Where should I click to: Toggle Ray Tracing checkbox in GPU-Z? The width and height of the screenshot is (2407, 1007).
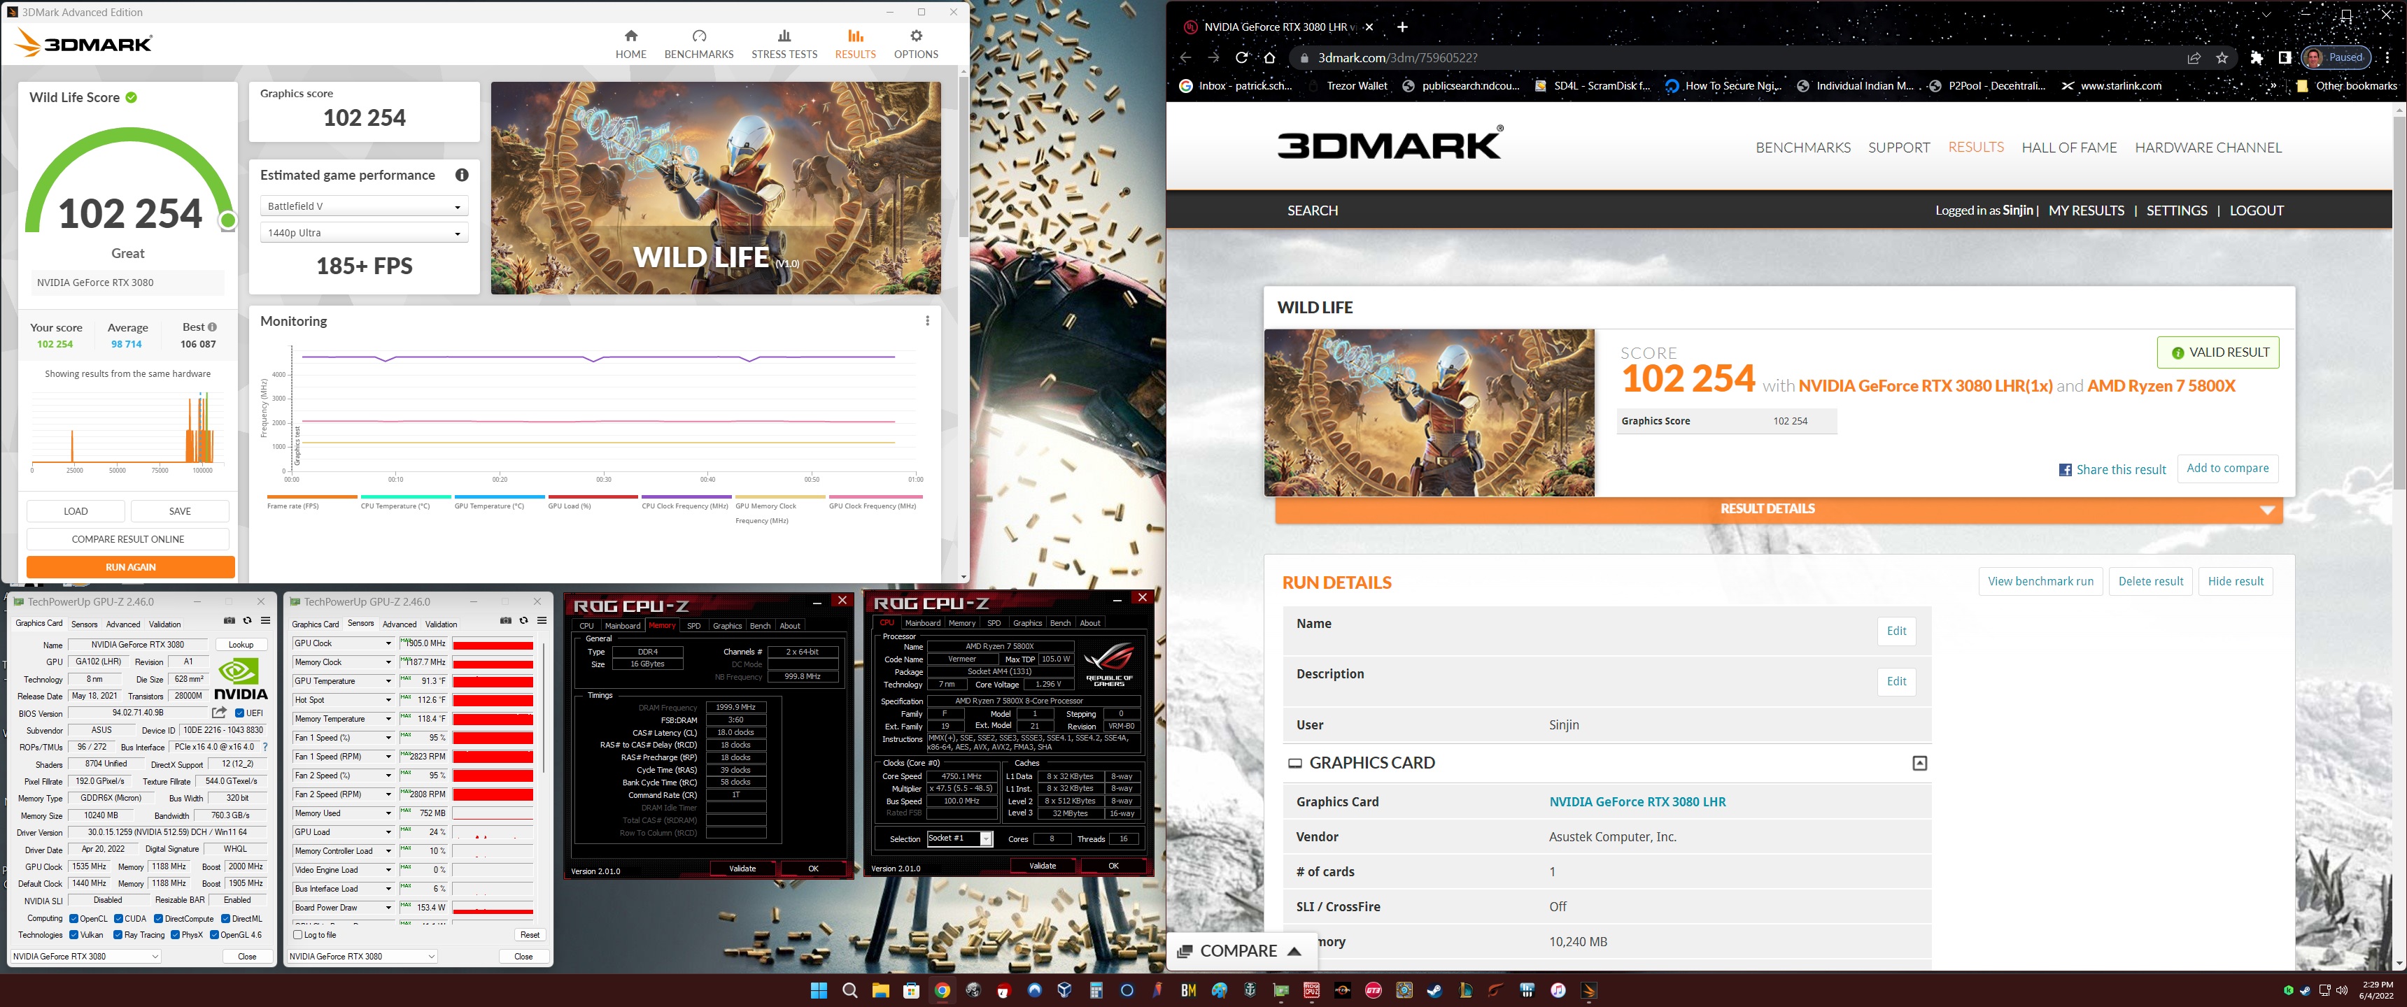[118, 934]
